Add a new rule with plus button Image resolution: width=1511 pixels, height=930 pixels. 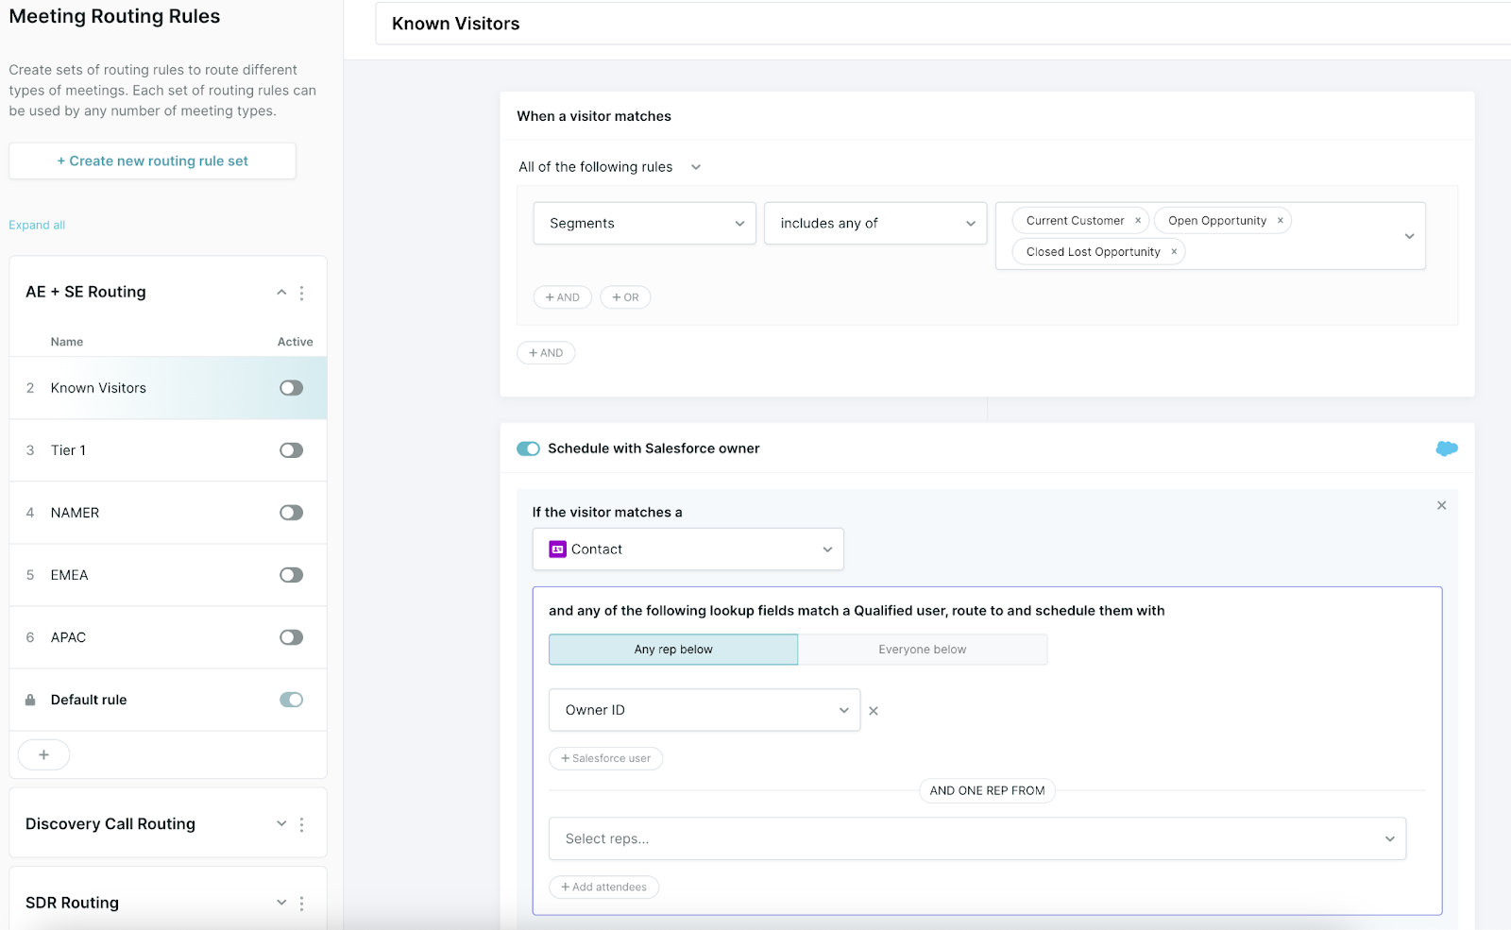[43, 754]
